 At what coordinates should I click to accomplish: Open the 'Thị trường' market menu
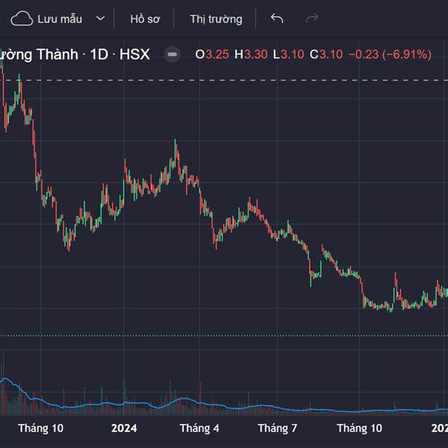pos(216,19)
